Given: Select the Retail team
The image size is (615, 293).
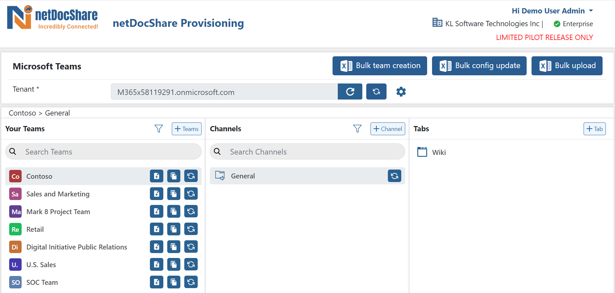Looking at the screenshot, I should (103, 229).
